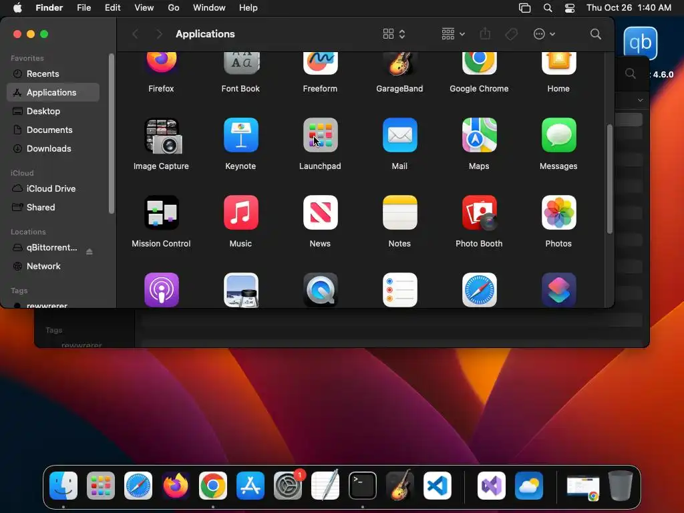Select the Safari app icon in Applications
Screen dimensions: 684x513
click(x=479, y=290)
